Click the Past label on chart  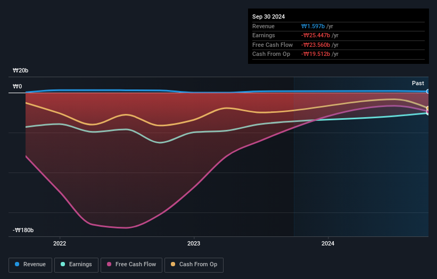pyautogui.click(x=418, y=83)
